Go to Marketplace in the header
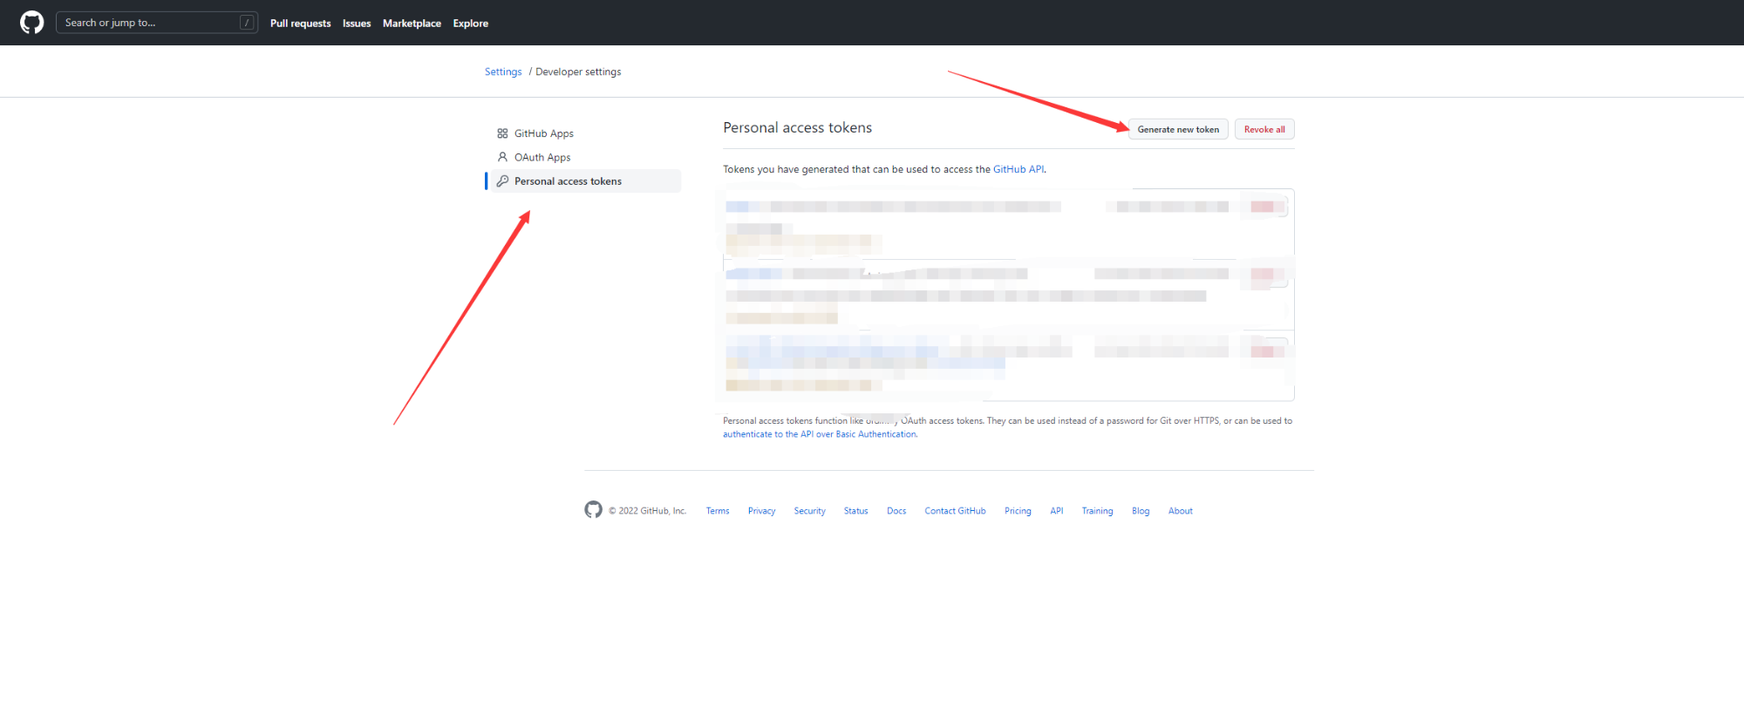 coord(412,24)
